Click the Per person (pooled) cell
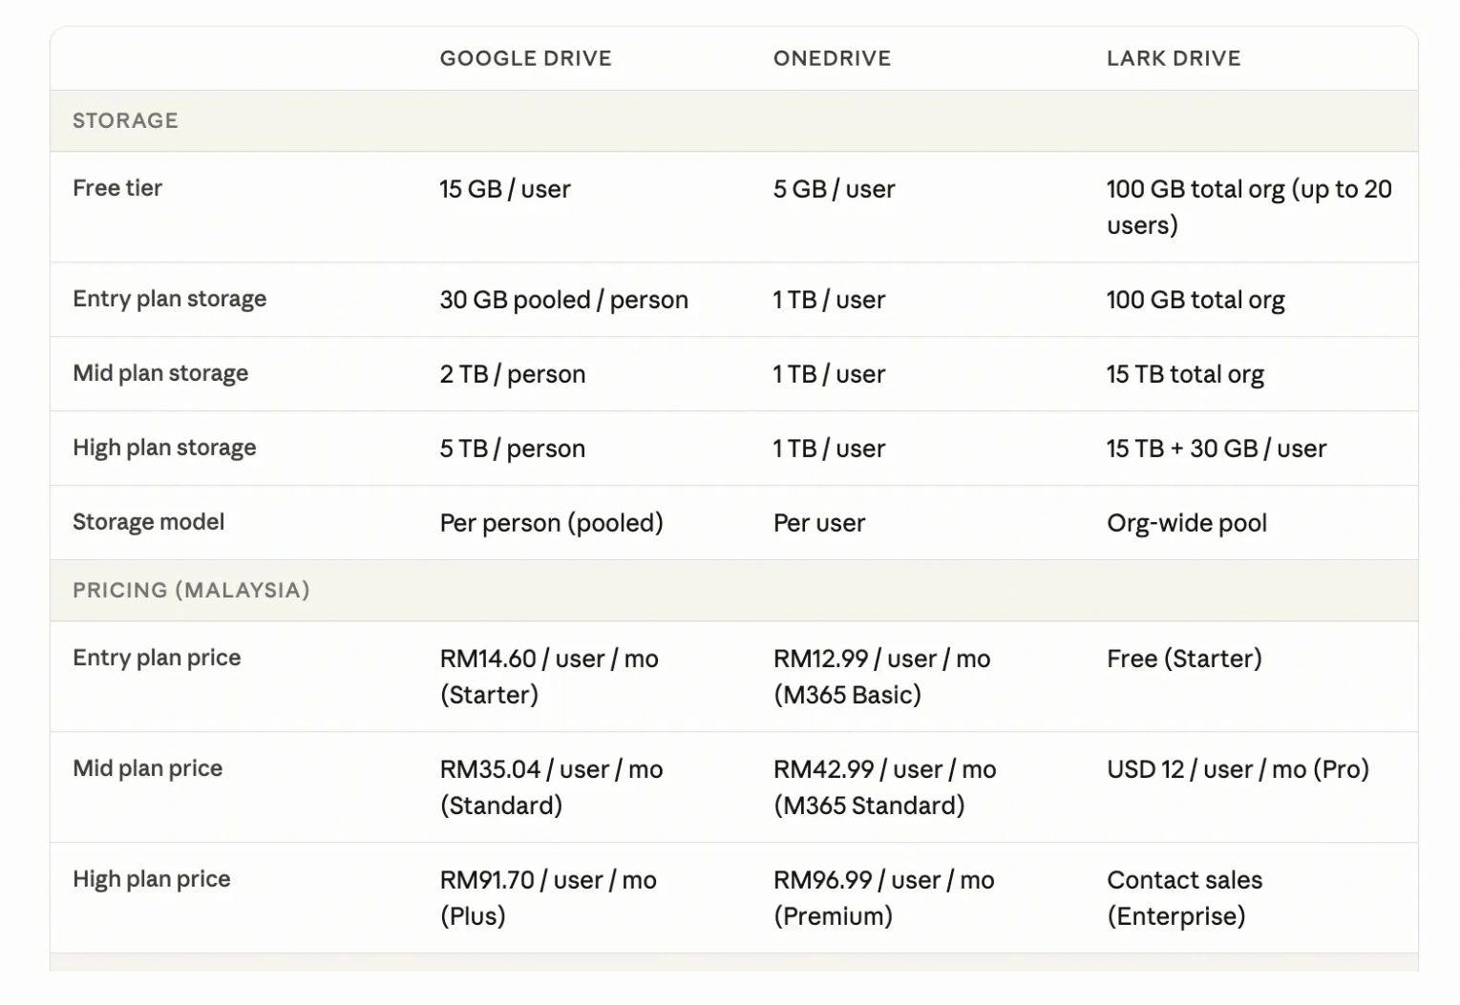Image resolution: width=1460 pixels, height=1005 pixels. click(x=551, y=523)
